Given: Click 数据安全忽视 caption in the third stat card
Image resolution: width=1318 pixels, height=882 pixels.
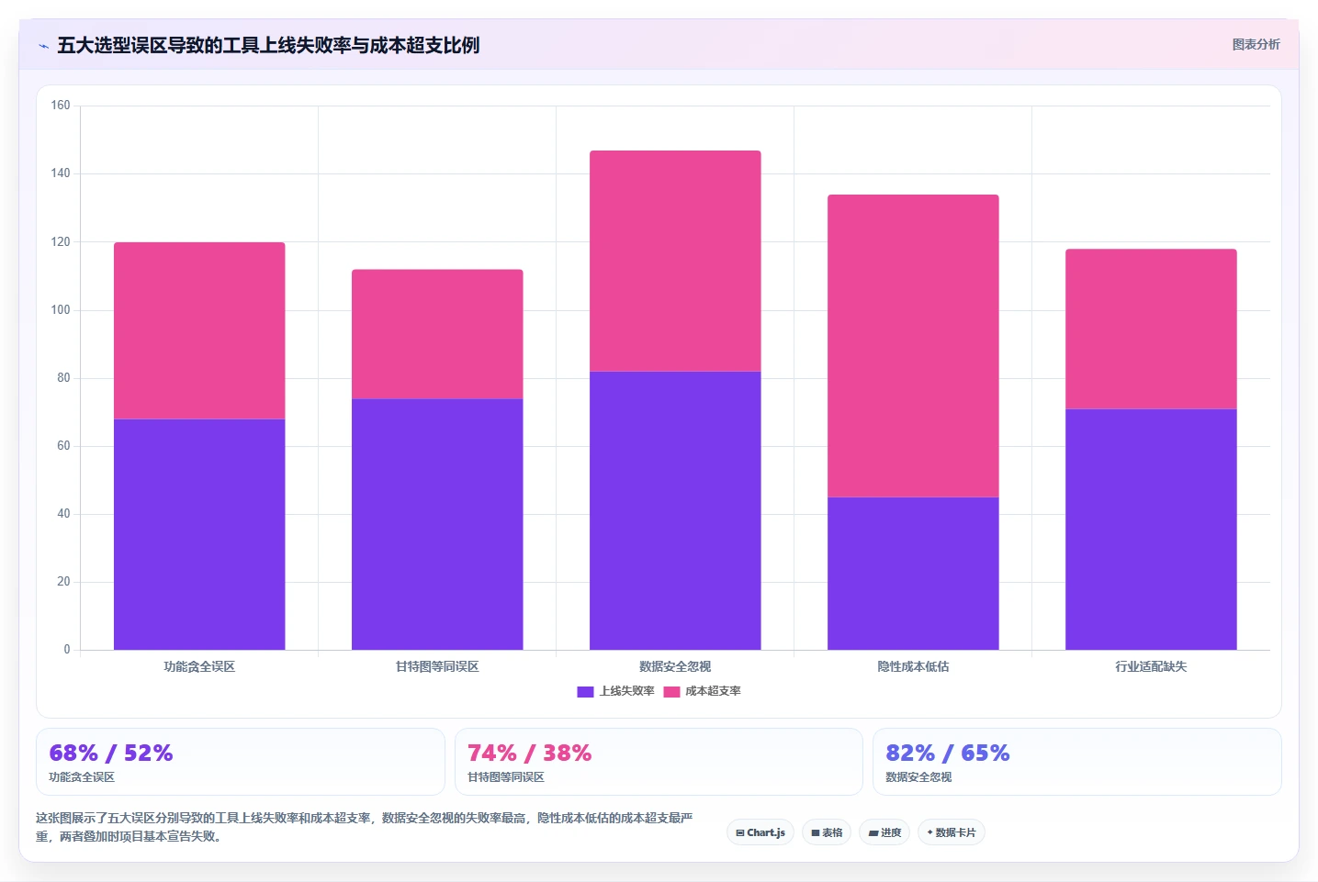Looking at the screenshot, I should [918, 777].
